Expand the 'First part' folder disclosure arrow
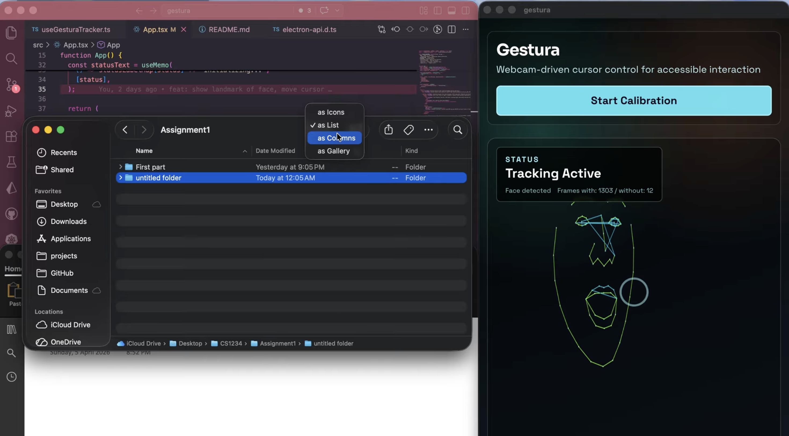Screen dimensions: 789x436 point(120,167)
